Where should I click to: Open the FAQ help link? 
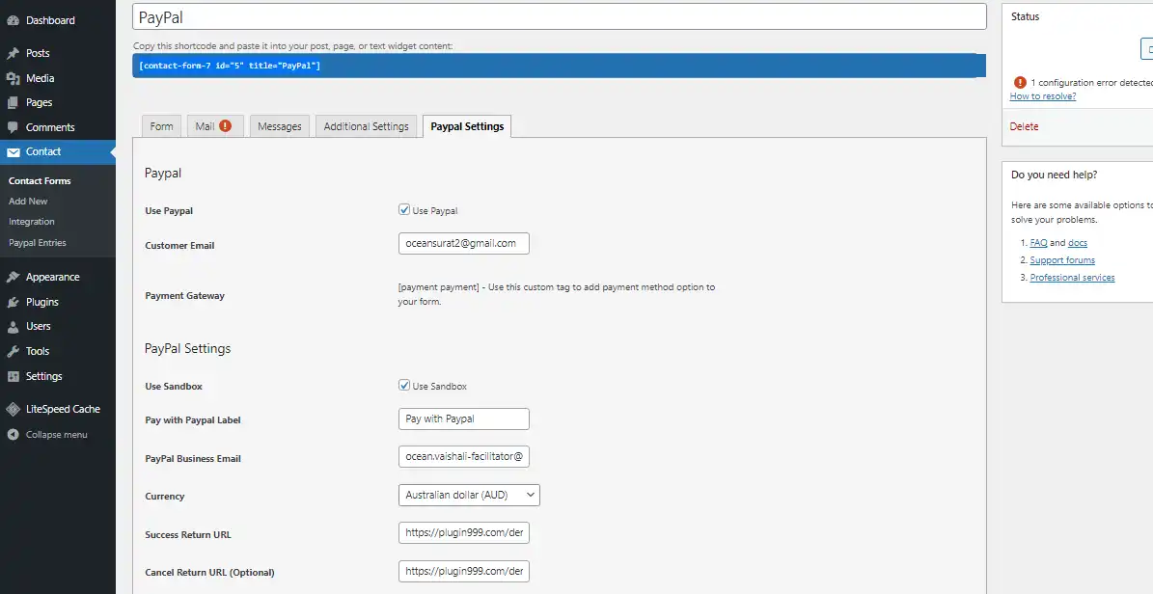point(1038,243)
